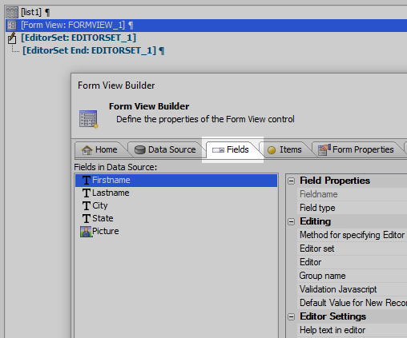Click the Picture field image icon

click(x=86, y=232)
